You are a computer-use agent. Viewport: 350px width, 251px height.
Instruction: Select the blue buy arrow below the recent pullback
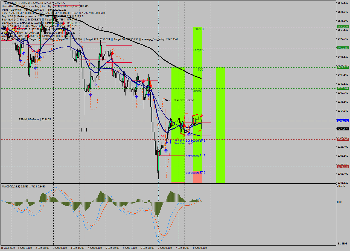click(189, 135)
